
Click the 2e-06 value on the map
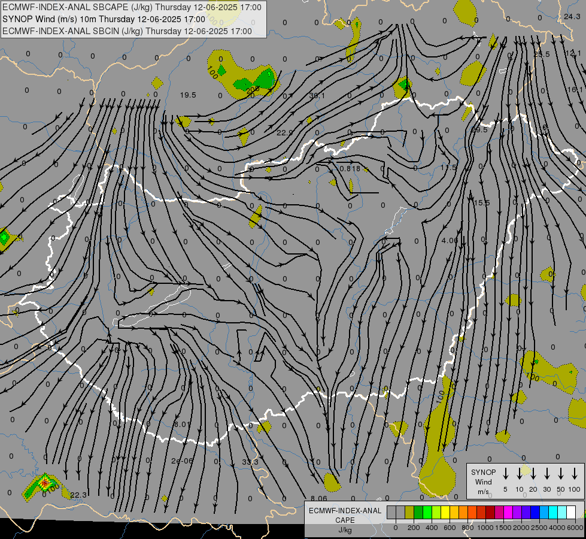click(x=183, y=461)
